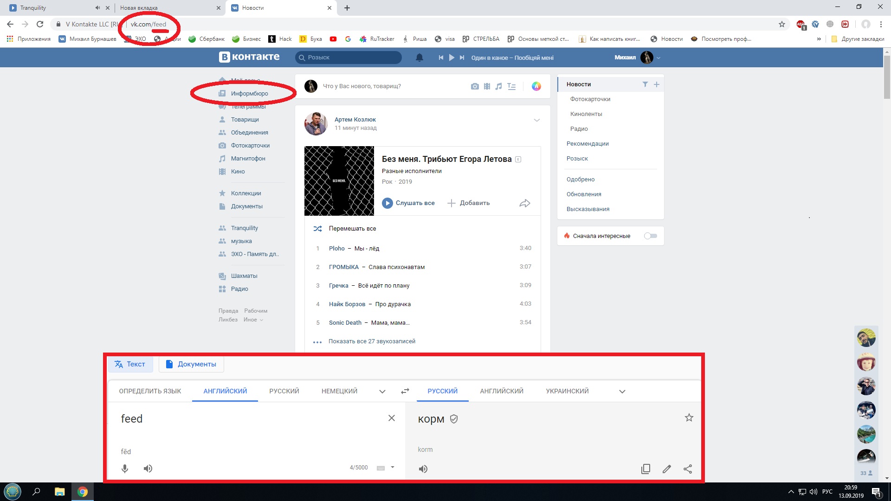Screen dimensions: 891x501
Task: Listen to translation 'корм' pronunciation
Action: [x=423, y=469]
